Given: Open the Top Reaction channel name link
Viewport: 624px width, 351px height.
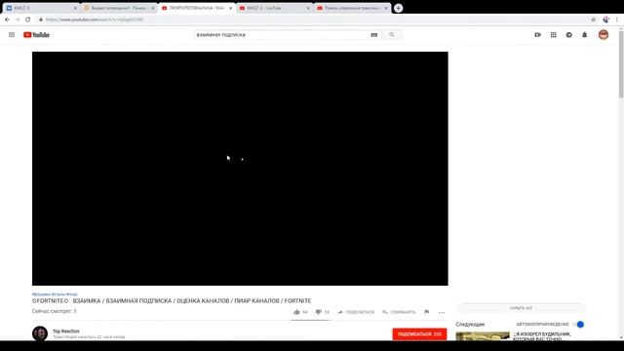Looking at the screenshot, I should tap(66, 331).
